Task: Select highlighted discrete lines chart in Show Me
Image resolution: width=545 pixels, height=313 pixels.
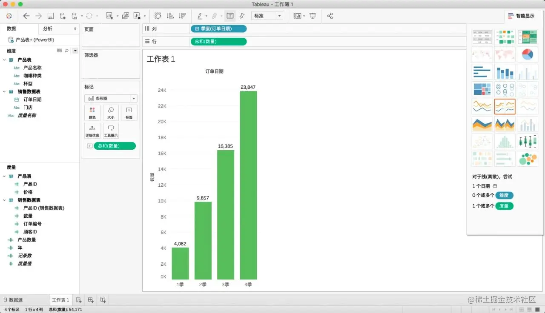Action: 505,107
